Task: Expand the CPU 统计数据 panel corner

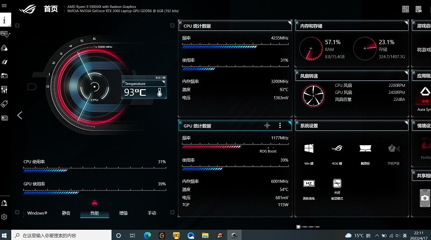Action: tap(290, 23)
